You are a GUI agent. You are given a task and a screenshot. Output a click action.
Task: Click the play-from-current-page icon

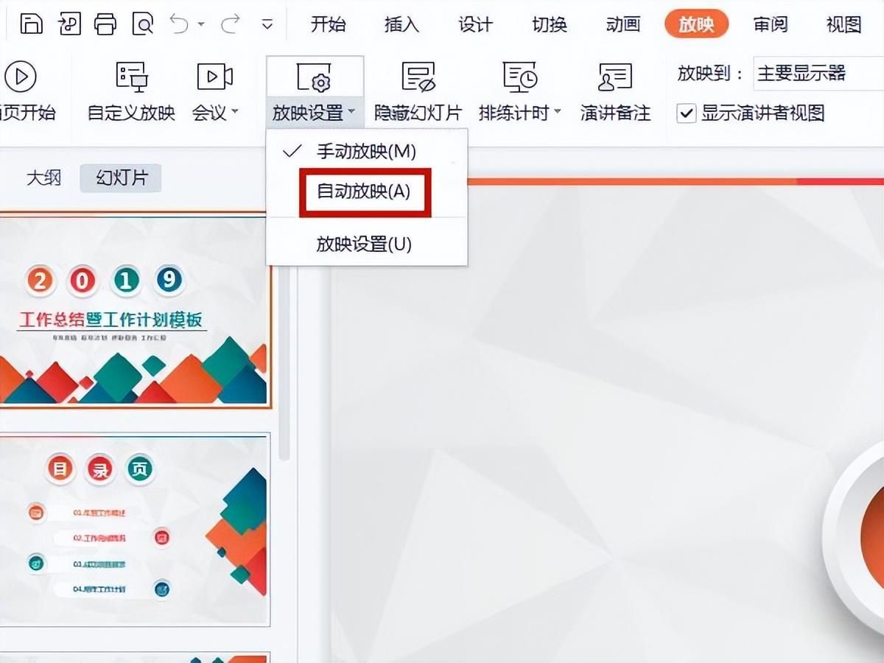[x=21, y=76]
